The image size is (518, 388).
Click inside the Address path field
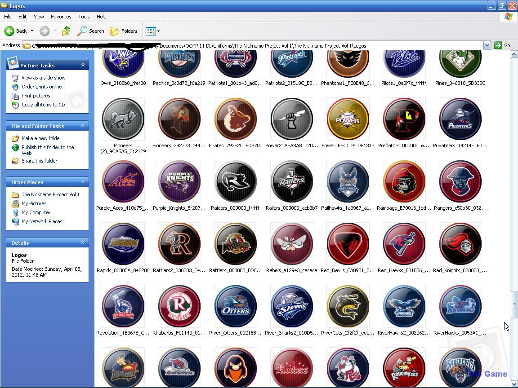tap(270, 45)
